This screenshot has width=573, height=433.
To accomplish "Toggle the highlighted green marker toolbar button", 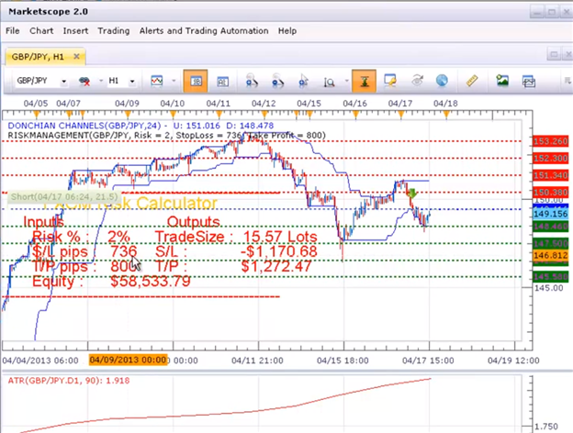I will (364, 81).
